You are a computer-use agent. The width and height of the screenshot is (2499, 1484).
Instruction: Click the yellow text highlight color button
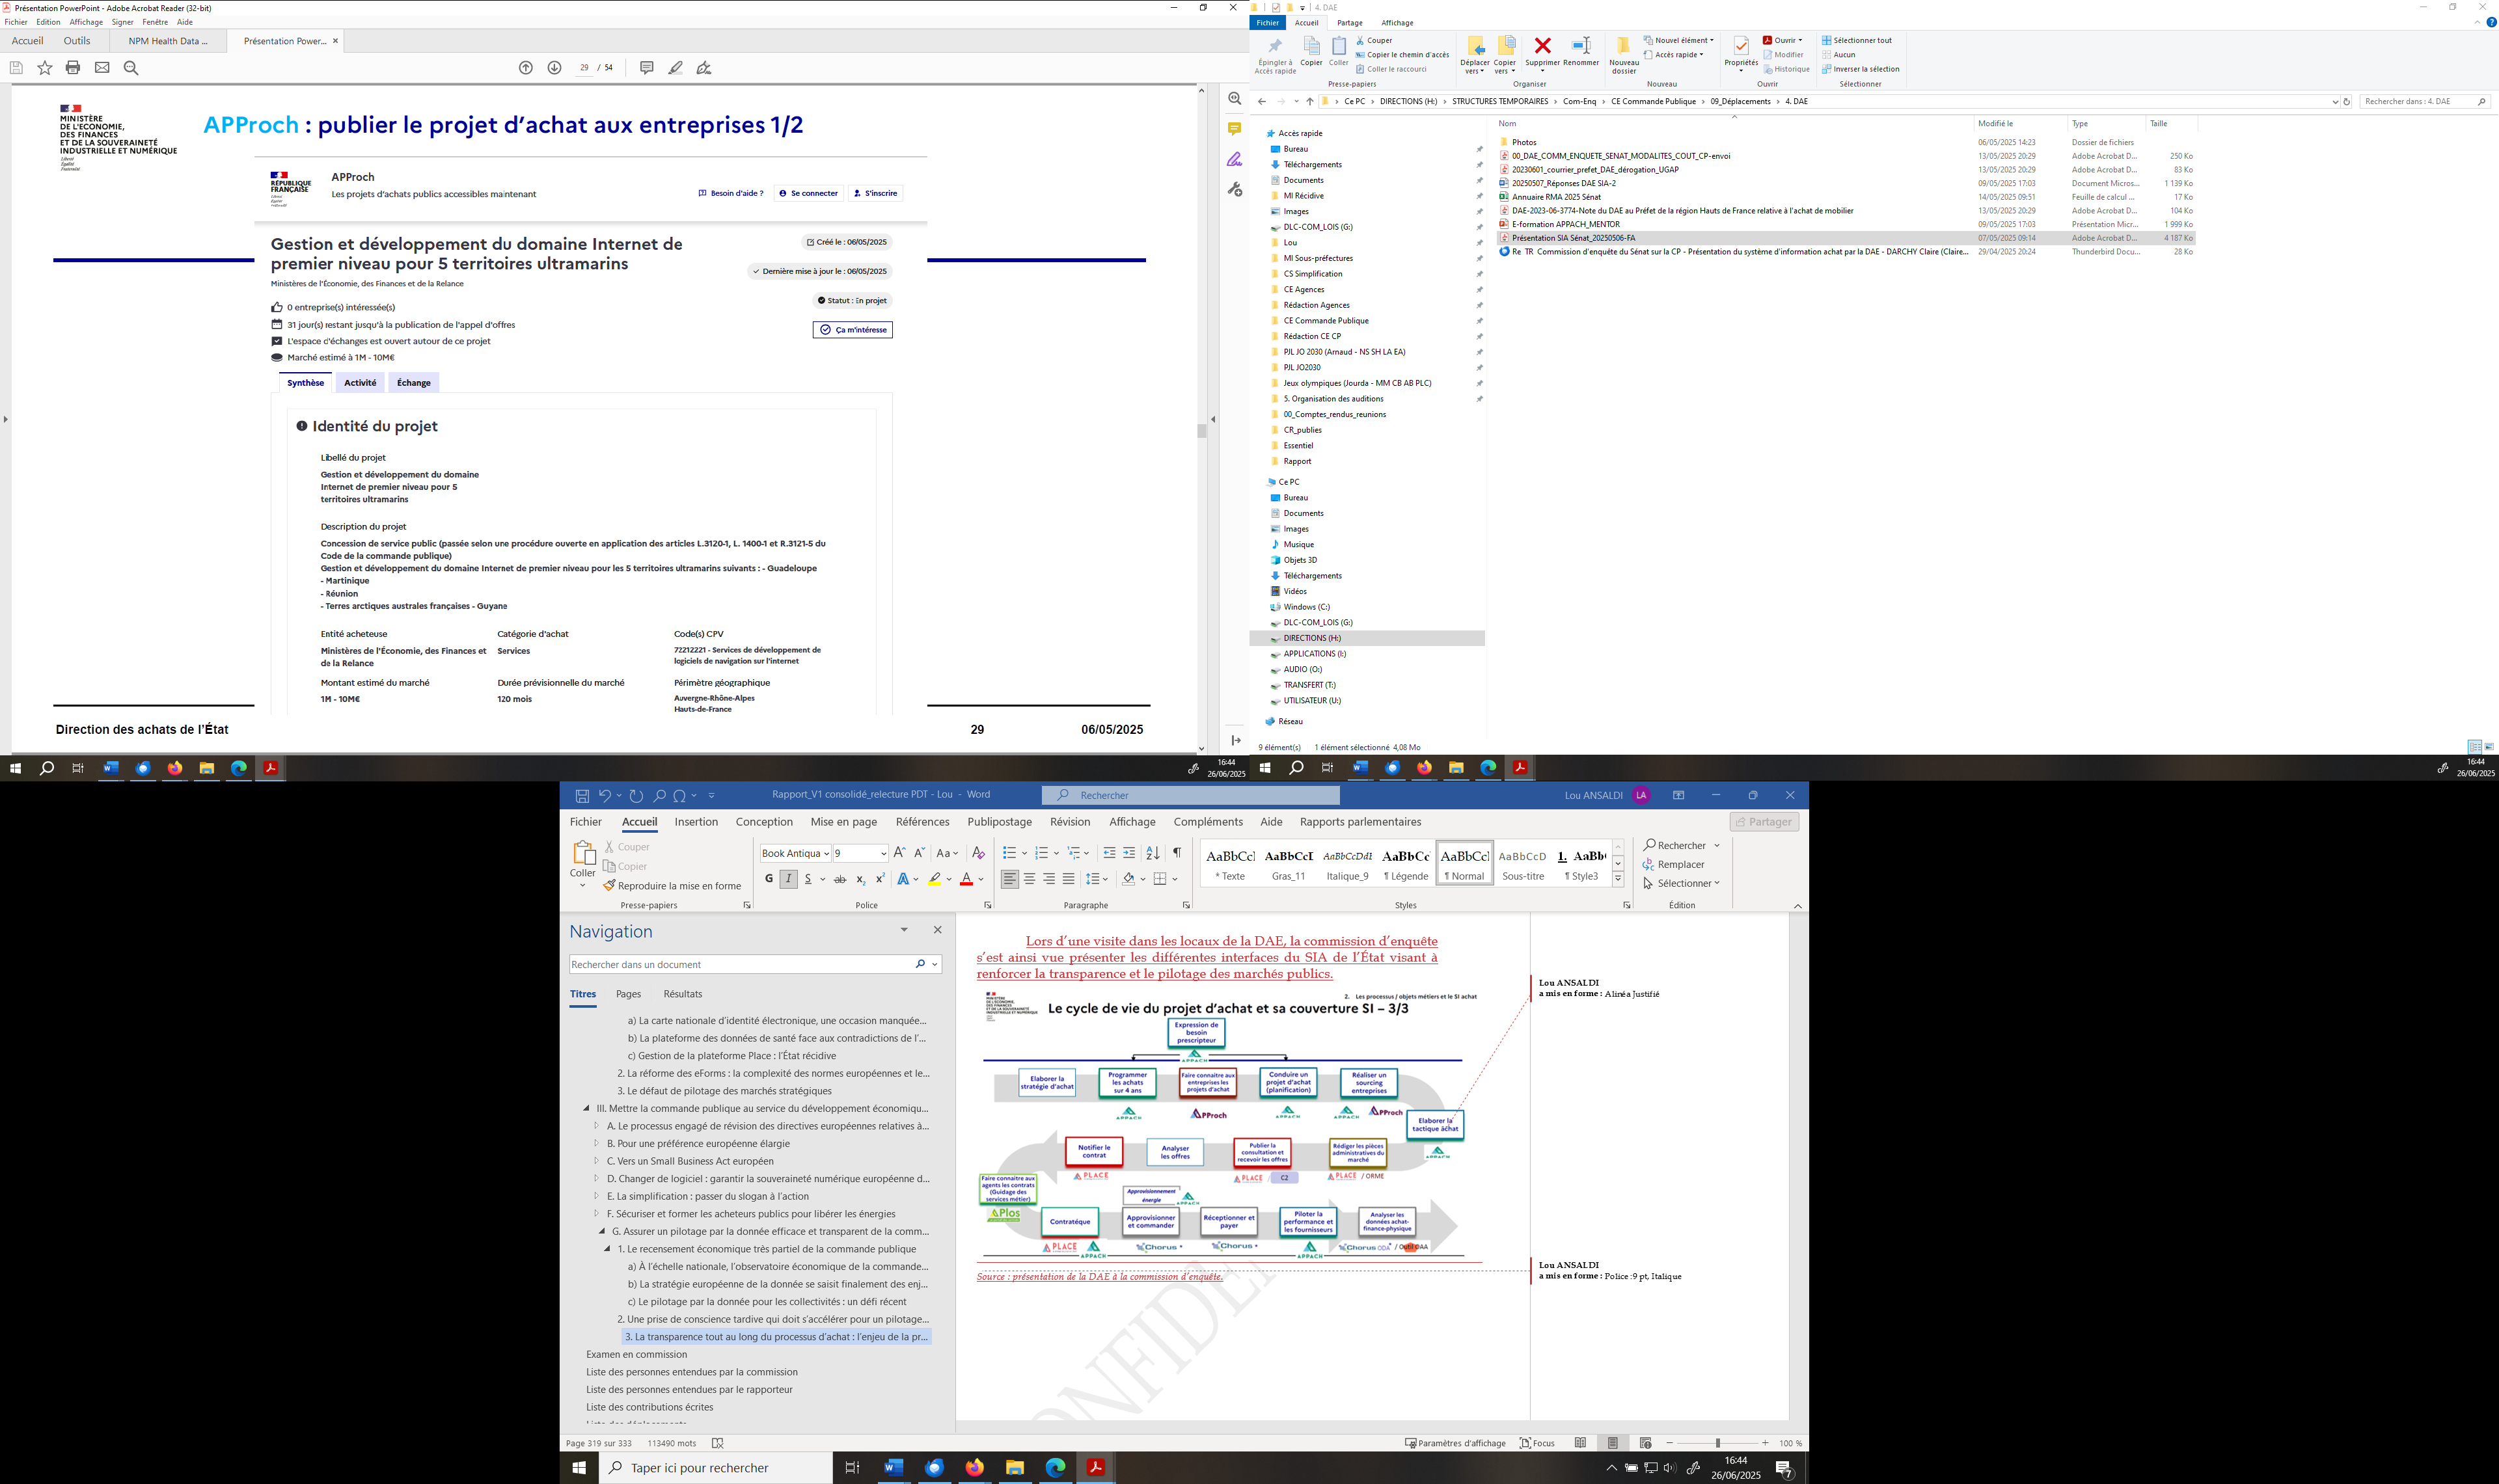click(934, 879)
